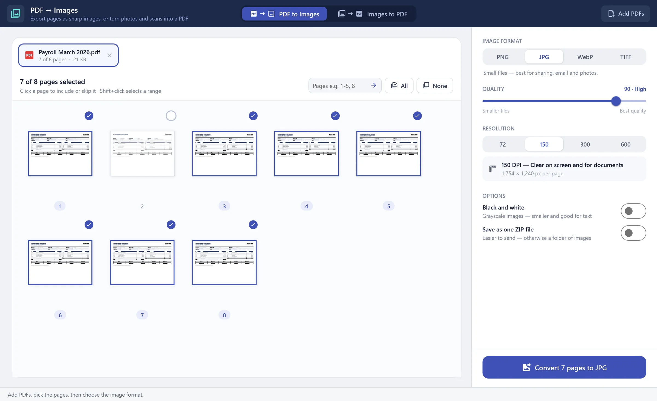The width and height of the screenshot is (657, 401).
Task: Choose WebP image format
Action: pyautogui.click(x=585, y=57)
